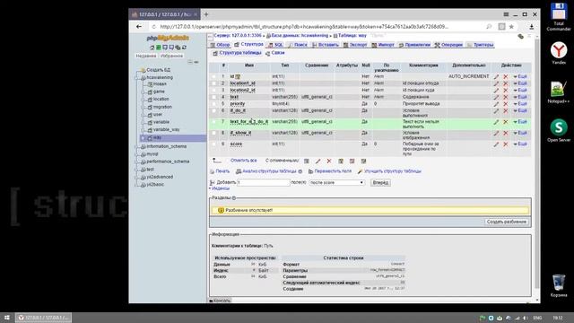Collapse the hcawakening database node
The height and width of the screenshot is (323, 574).
point(137,78)
